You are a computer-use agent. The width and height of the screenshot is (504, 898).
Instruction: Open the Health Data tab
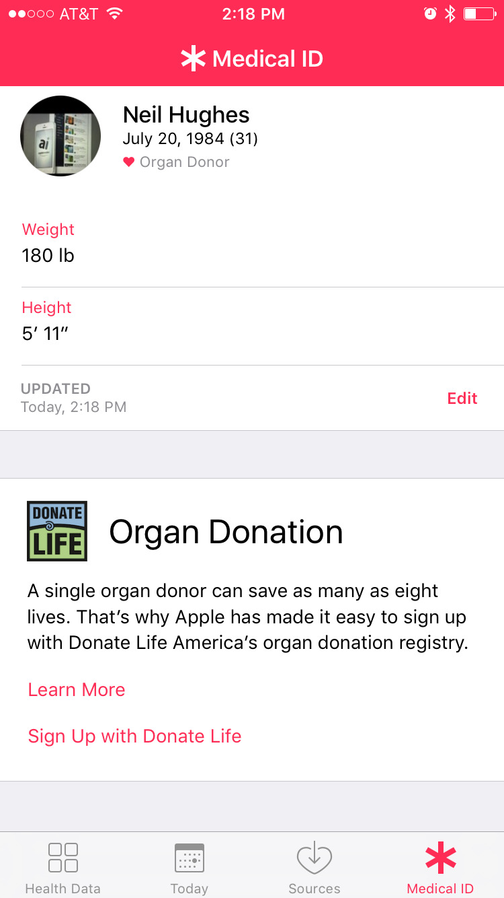tap(62, 867)
